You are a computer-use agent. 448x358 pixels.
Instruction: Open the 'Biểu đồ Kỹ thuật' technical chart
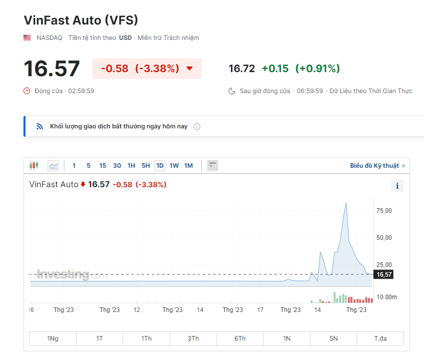[x=377, y=165]
